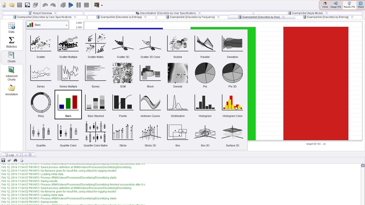The width and height of the screenshot is (365, 205).
Task: Click the Save As floppy icon
Action: point(27,5)
